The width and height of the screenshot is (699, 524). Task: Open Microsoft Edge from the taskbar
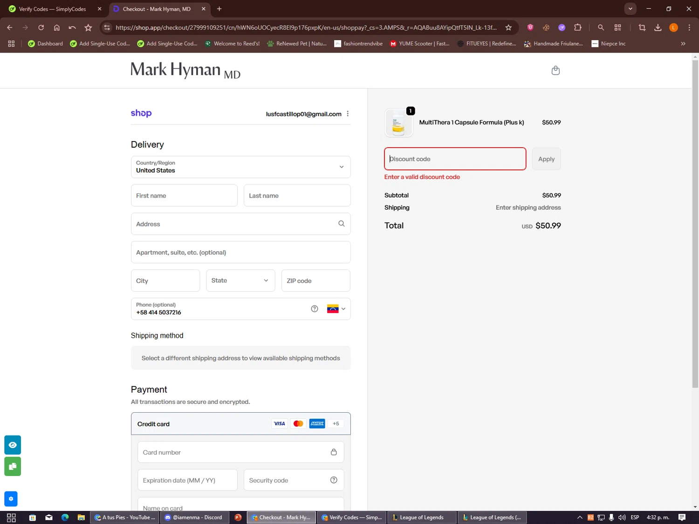pos(65,517)
